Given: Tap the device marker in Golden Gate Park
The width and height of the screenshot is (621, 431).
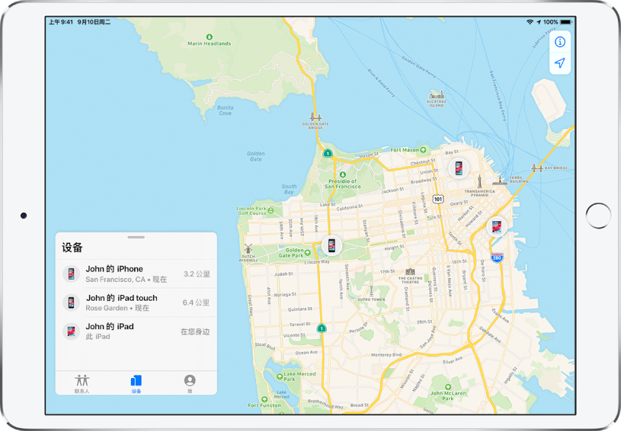Looking at the screenshot, I should (x=331, y=245).
